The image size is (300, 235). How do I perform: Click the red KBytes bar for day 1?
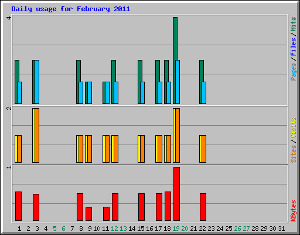point(18,206)
